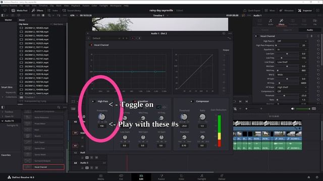323x181 pixels.
Task: Open the Playback menu
Action: (x=76, y=6)
